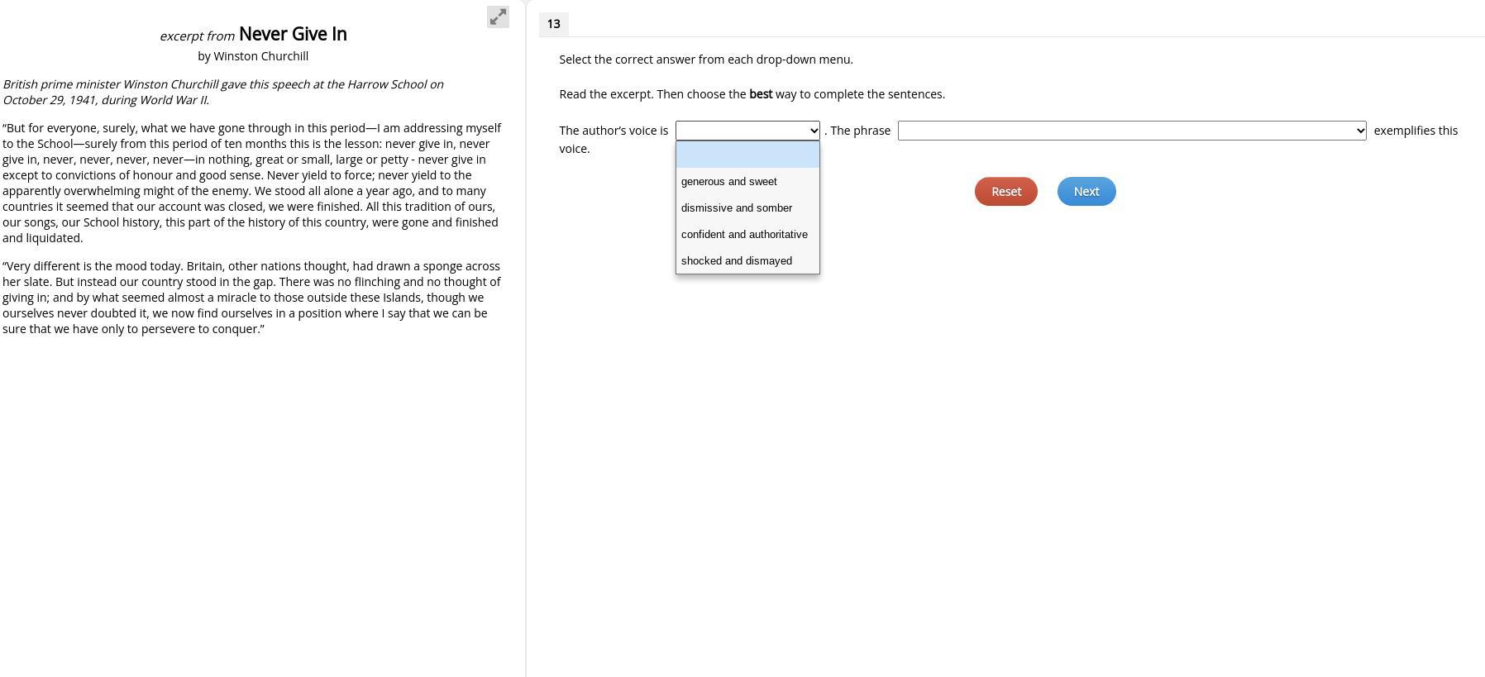Screen dimensions: 1485x677
Task: Open the author's voice drop-down
Action: click(747, 131)
